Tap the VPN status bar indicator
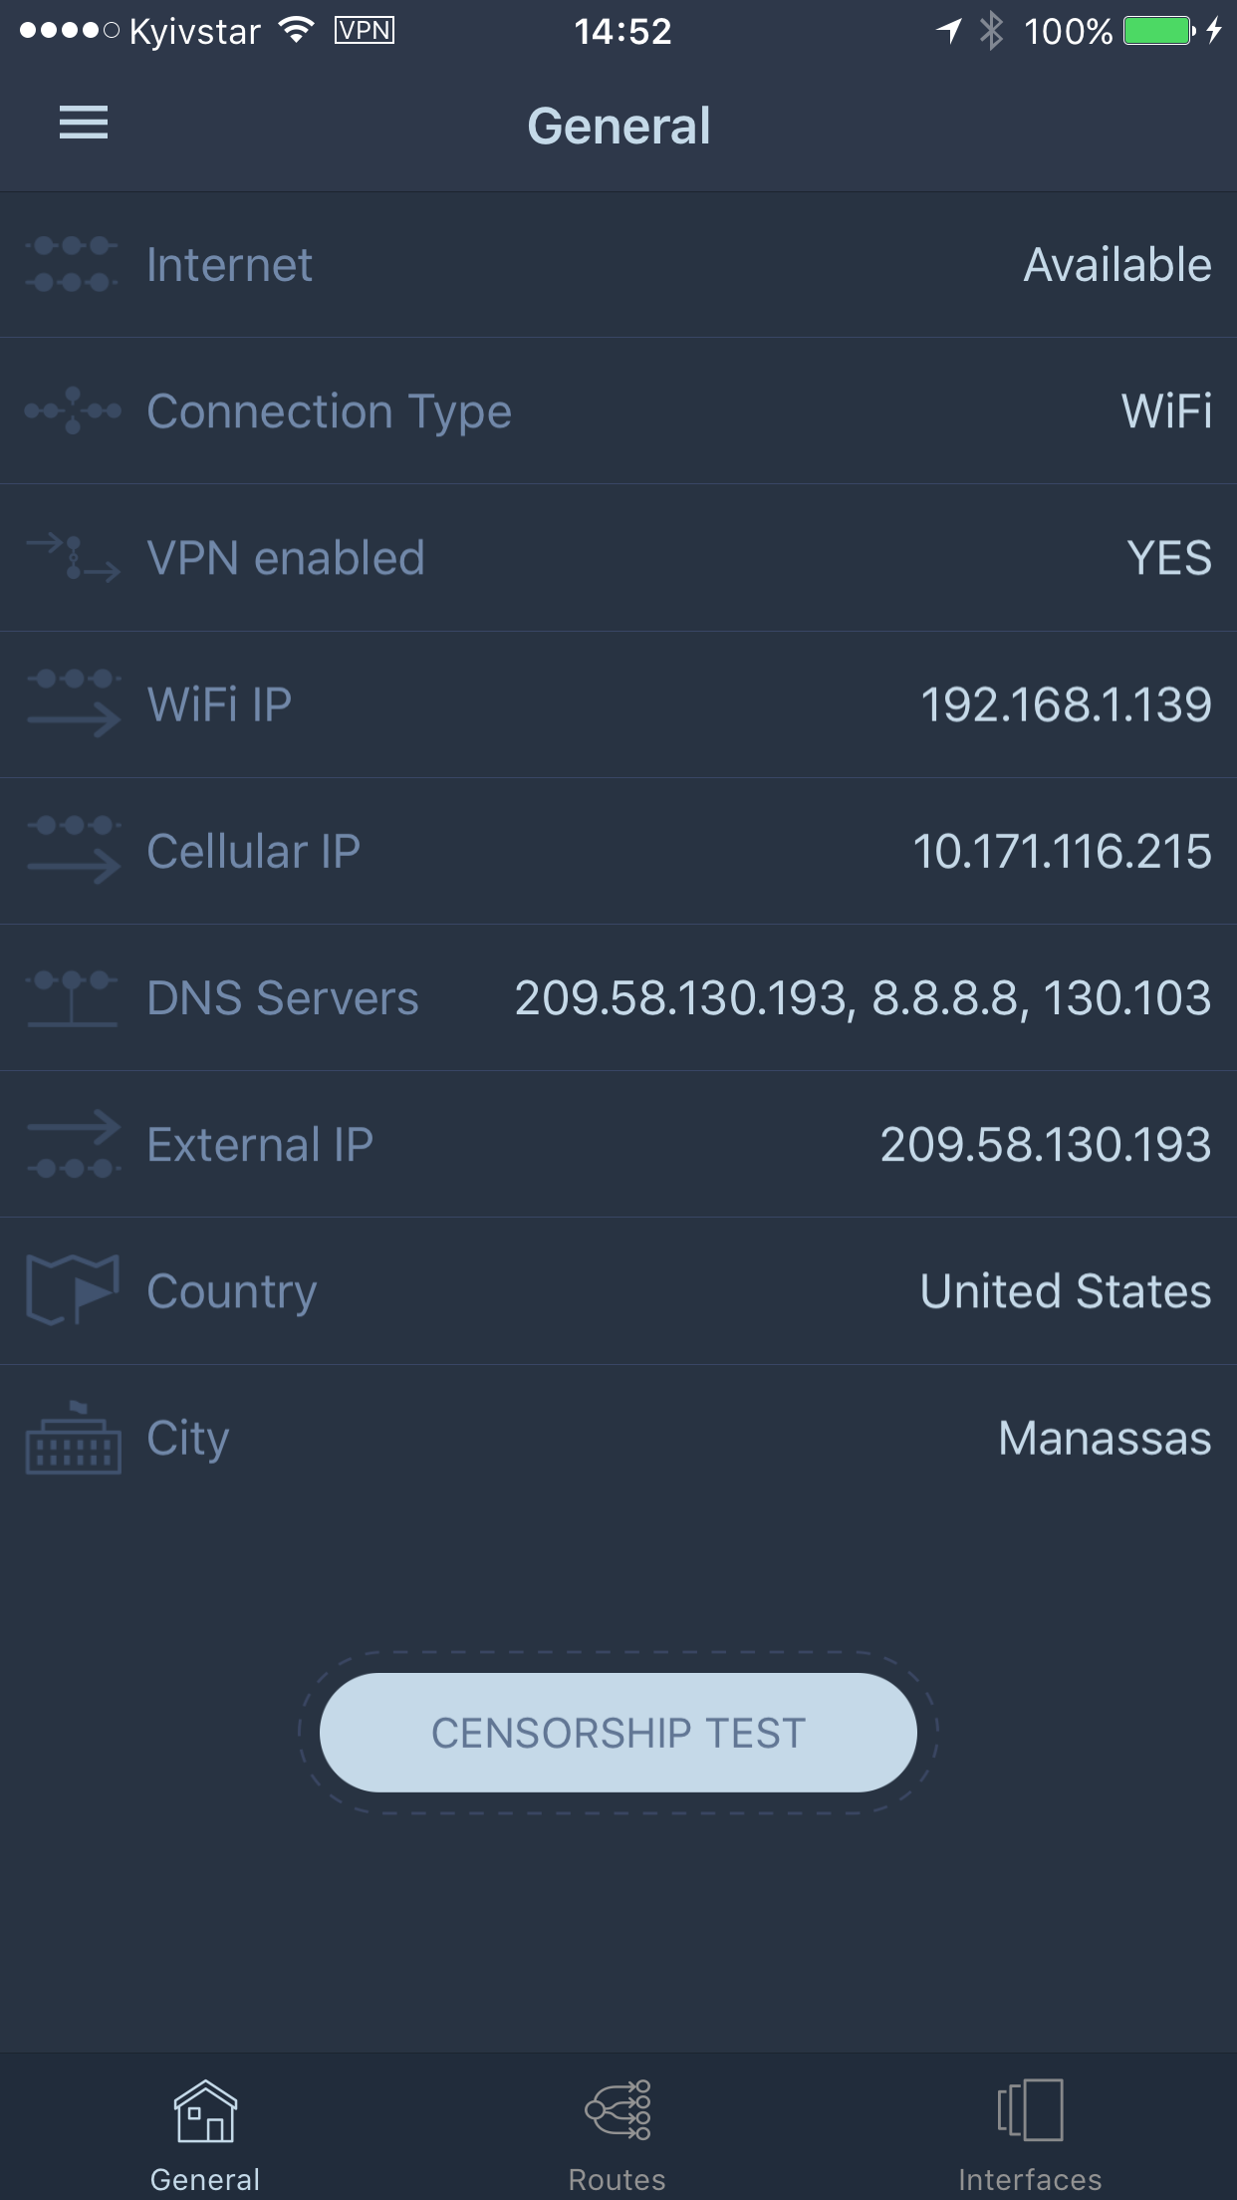The width and height of the screenshot is (1237, 2200). 365,31
